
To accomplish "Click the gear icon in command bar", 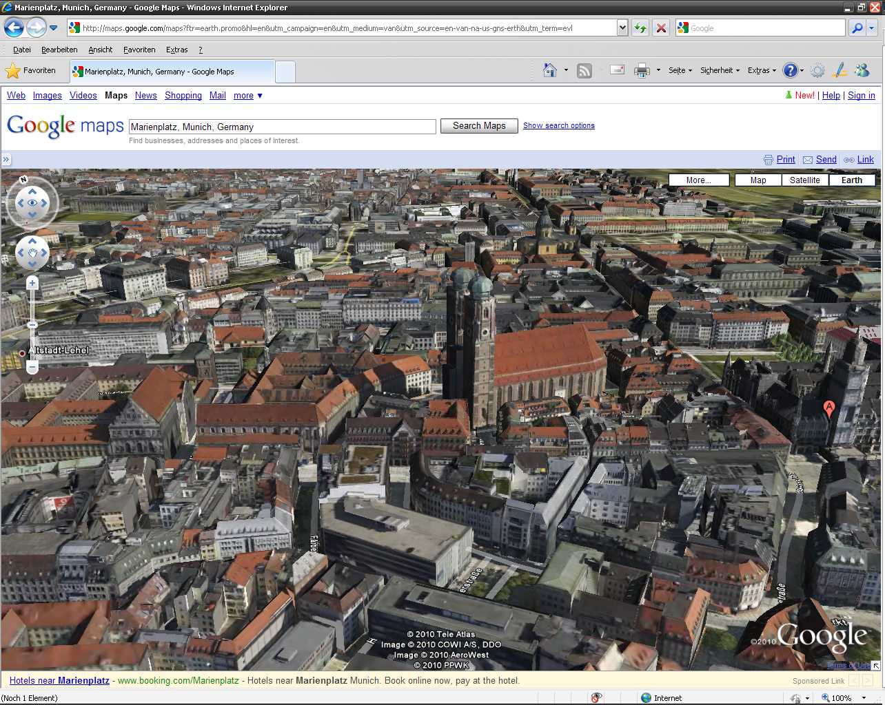I will [x=817, y=70].
